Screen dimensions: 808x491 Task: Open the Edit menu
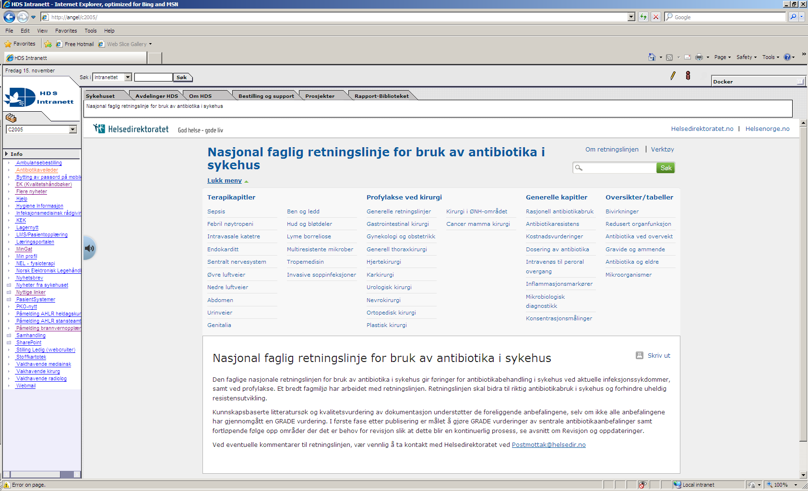pyautogui.click(x=25, y=31)
